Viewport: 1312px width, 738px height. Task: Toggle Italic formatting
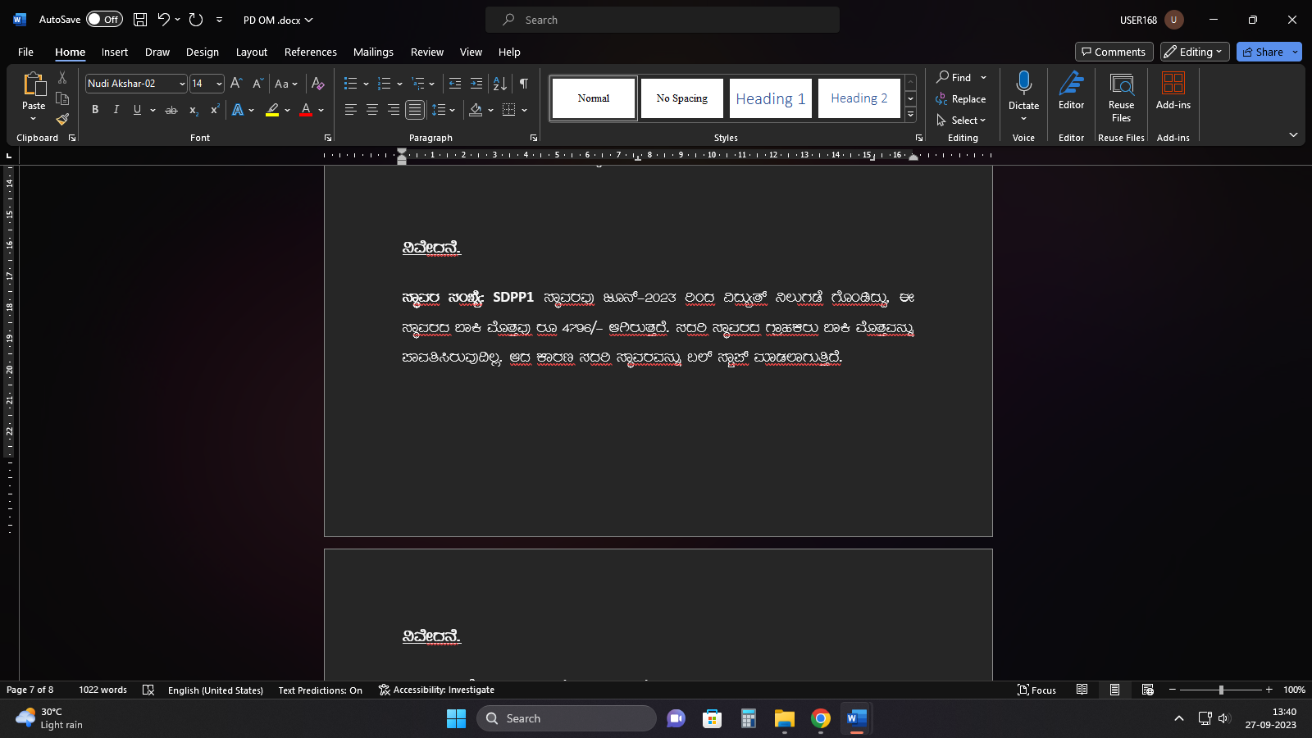[x=116, y=110]
